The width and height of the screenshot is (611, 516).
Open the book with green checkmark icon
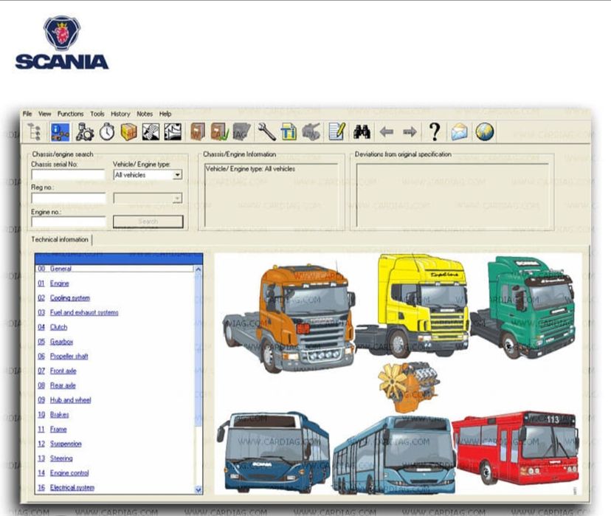[x=219, y=131]
